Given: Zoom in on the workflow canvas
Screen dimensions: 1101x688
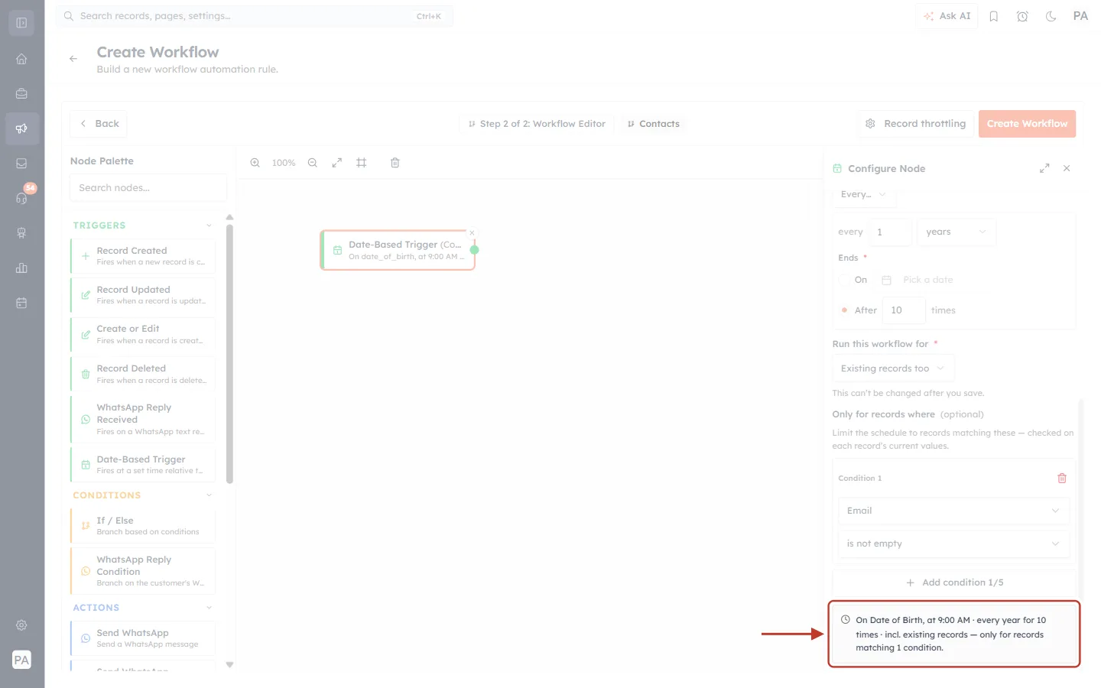Looking at the screenshot, I should coord(255,163).
